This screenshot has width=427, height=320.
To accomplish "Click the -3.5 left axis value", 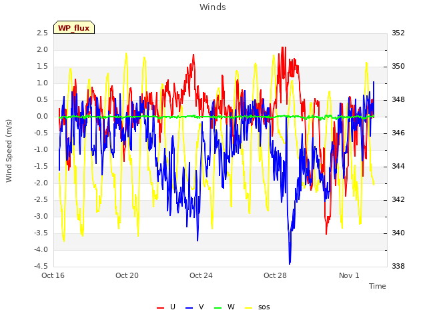I will pyautogui.click(x=41, y=233).
